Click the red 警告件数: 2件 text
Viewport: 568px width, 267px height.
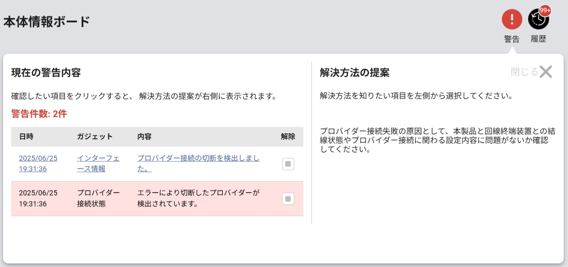[x=39, y=114]
